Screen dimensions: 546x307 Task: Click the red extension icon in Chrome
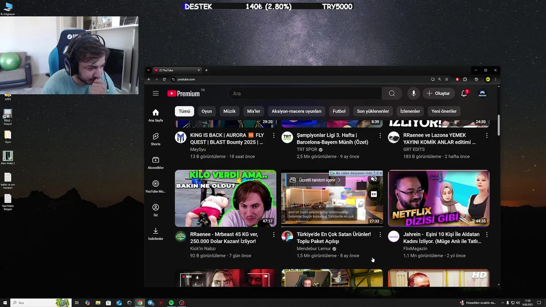[457, 79]
